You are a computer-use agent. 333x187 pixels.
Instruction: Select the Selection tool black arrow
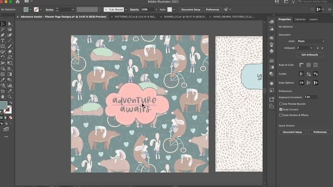[3, 24]
